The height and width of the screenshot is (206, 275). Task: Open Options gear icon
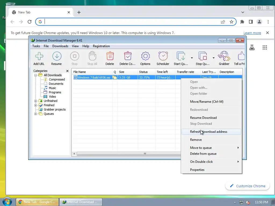pyautogui.click(x=145, y=56)
